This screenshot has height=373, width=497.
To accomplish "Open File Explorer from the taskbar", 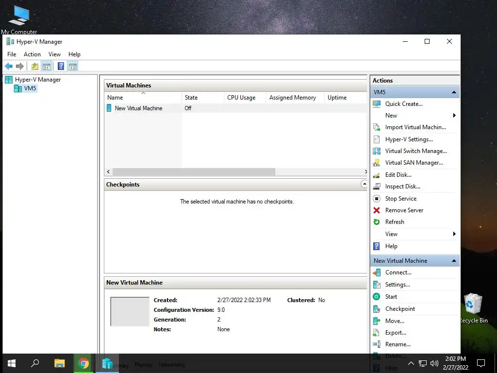I will [x=59, y=363].
